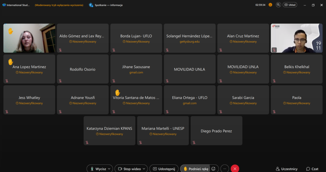Open the more options ellipsis button

[225, 169]
